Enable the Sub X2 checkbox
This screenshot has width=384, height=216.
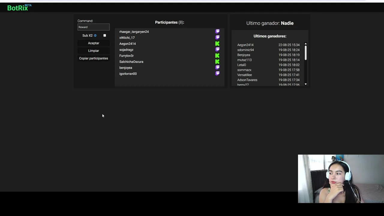pos(105,35)
